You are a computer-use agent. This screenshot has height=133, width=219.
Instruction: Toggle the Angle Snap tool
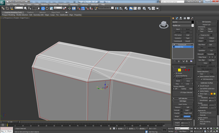click(x=83, y=8)
